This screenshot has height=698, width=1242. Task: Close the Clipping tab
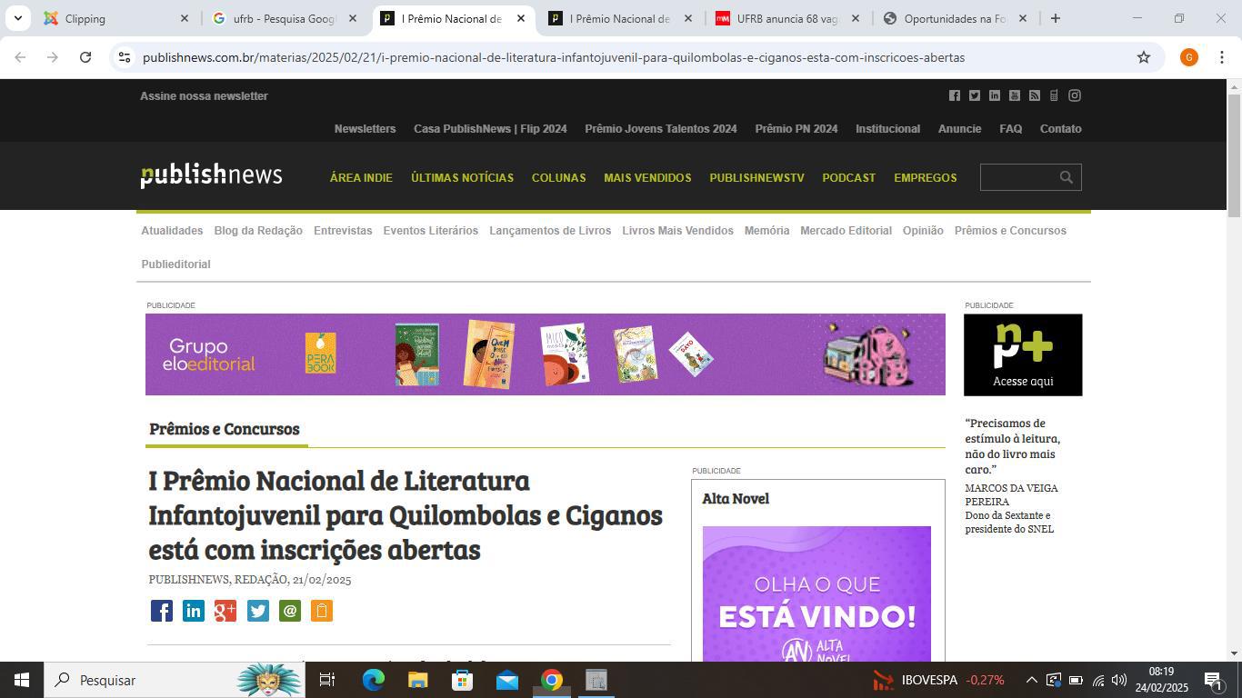click(185, 18)
